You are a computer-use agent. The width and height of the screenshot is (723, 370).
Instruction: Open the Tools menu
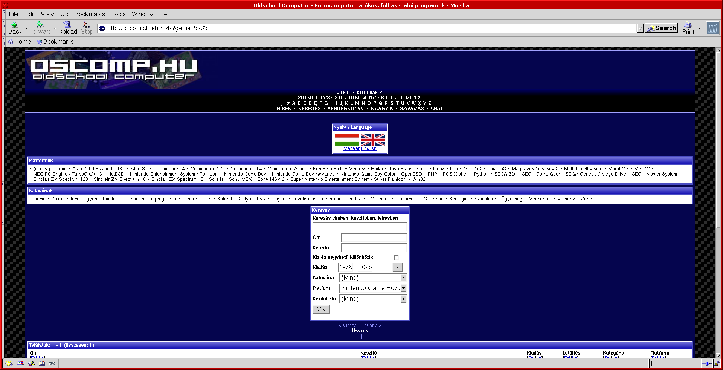[x=118, y=14]
